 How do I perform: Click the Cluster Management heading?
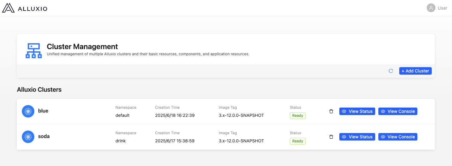[x=82, y=47]
